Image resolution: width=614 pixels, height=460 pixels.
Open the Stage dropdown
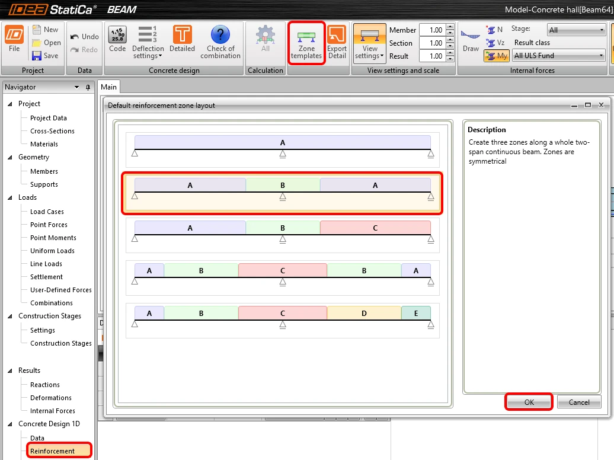(575, 30)
